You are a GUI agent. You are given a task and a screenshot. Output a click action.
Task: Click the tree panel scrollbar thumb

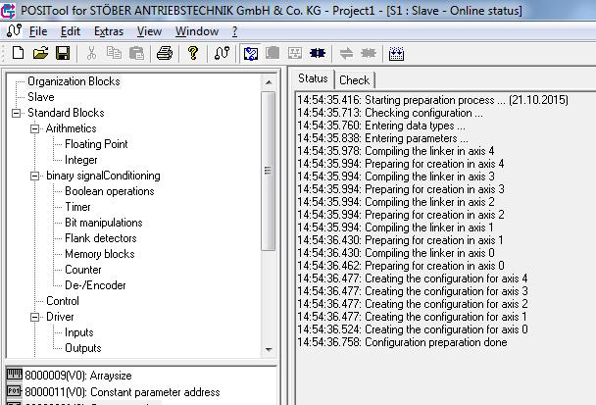pyautogui.click(x=269, y=171)
